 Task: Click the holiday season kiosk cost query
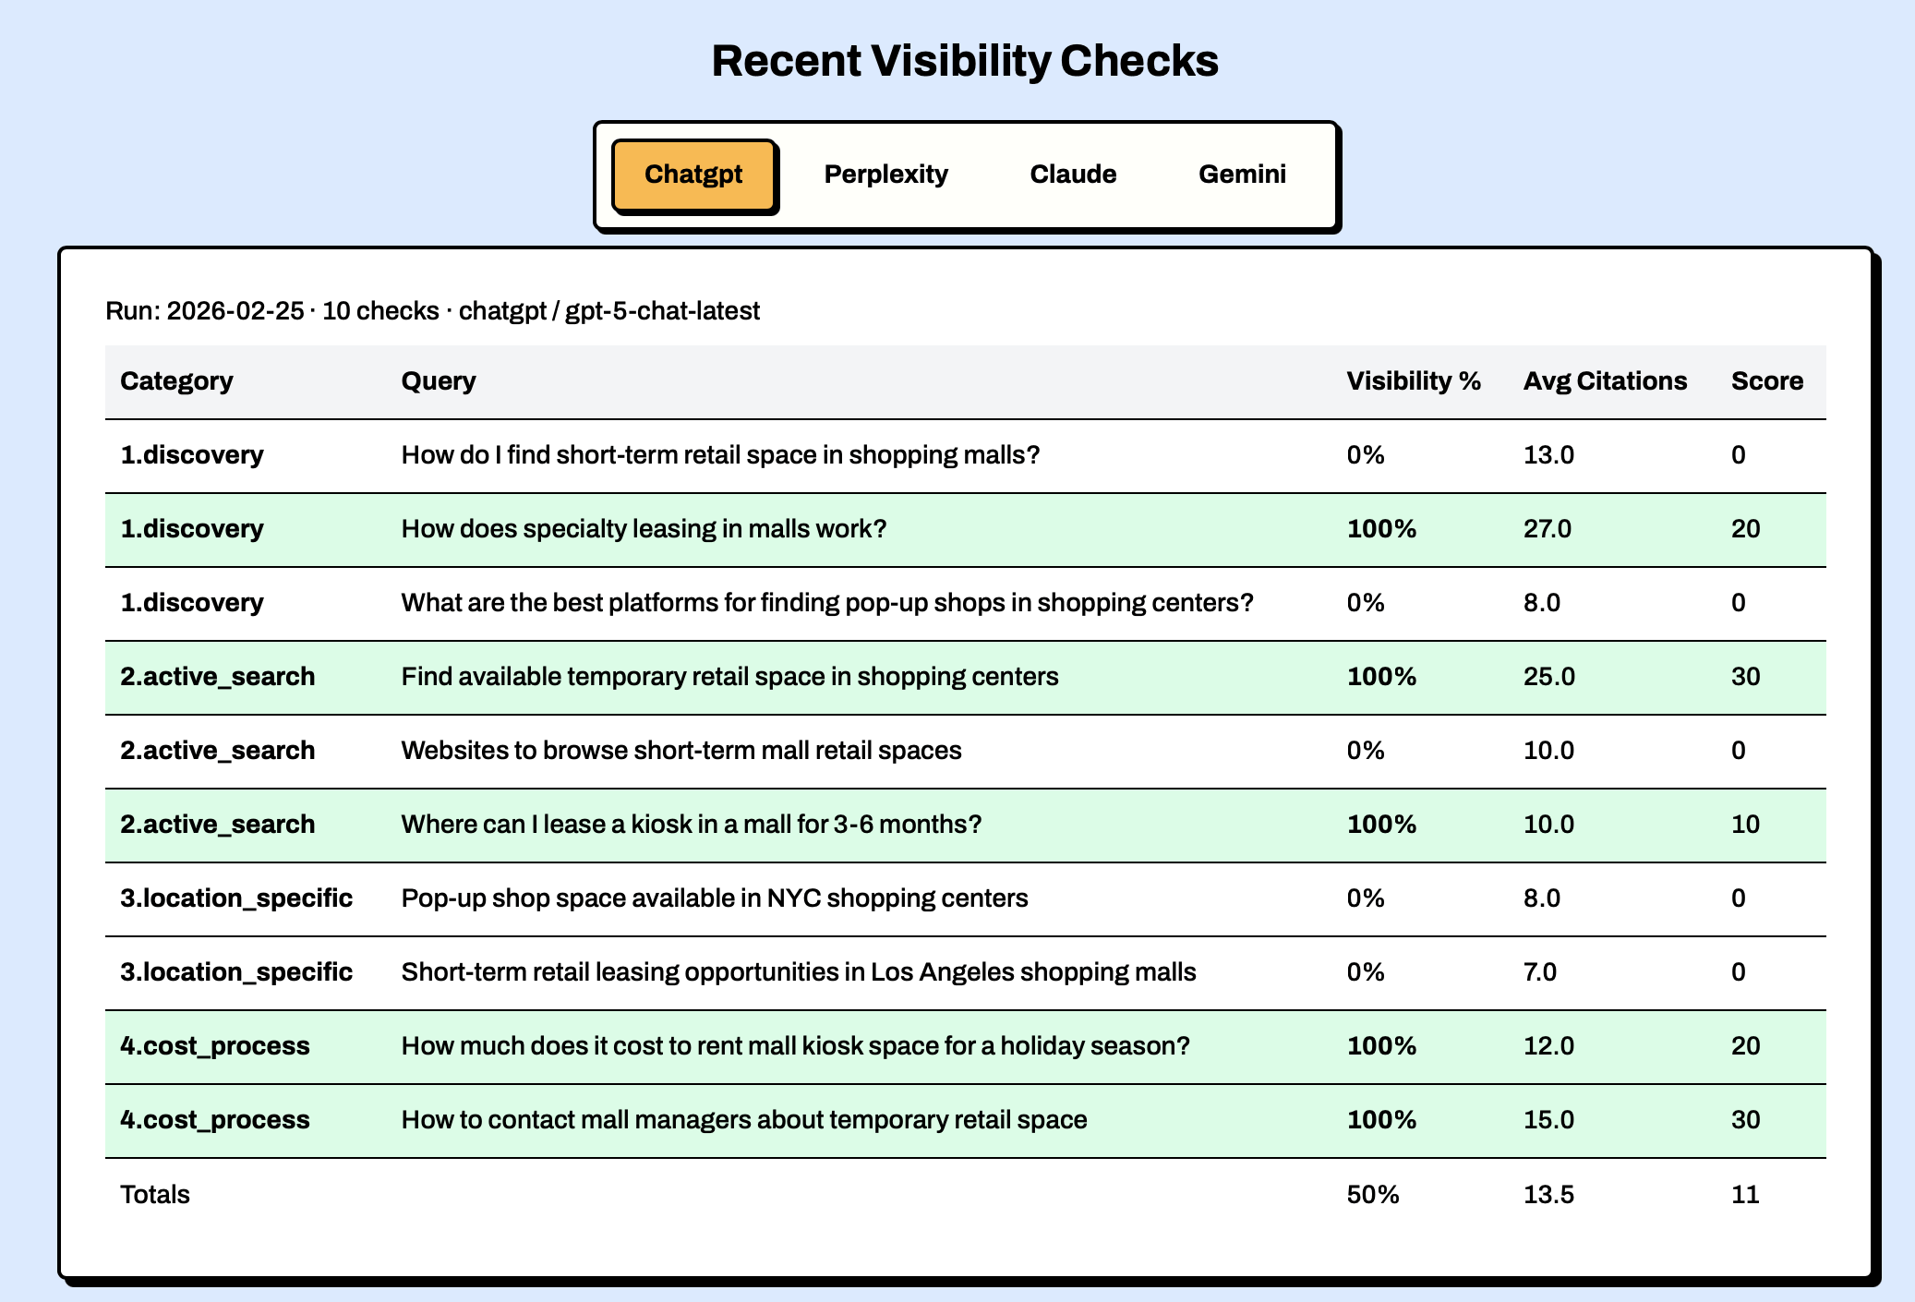795,1046
